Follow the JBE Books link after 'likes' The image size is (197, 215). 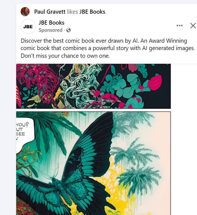tap(92, 12)
